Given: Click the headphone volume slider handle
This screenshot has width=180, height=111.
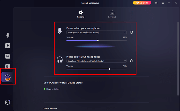Looking at the screenshot, I should [110, 69].
